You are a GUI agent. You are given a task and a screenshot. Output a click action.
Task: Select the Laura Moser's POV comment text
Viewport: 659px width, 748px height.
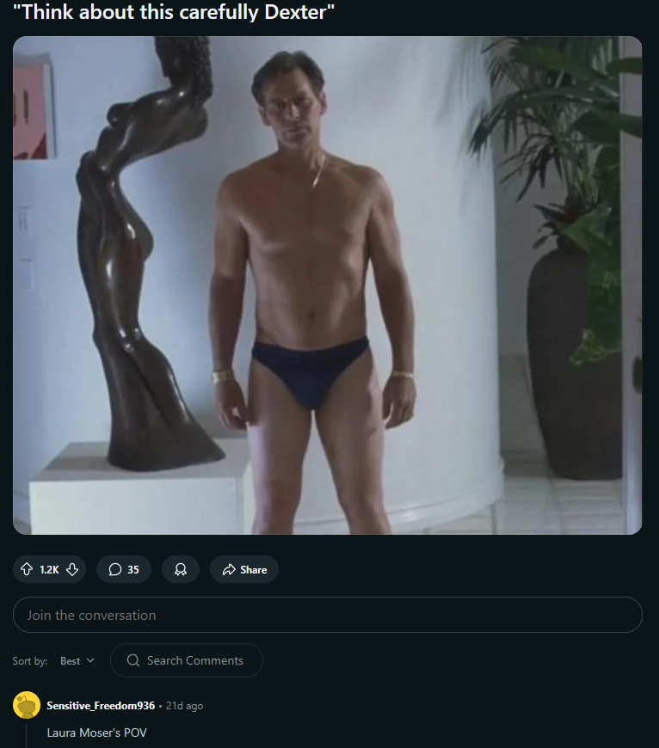97,733
